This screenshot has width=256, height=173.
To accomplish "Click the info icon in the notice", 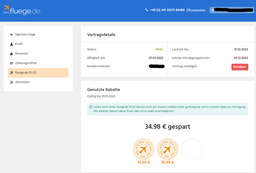I will tap(91, 107).
